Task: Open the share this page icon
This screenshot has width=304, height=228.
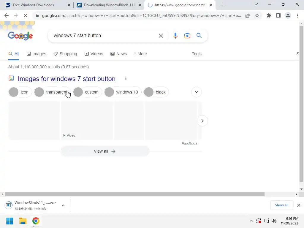Action: click(x=248, y=16)
